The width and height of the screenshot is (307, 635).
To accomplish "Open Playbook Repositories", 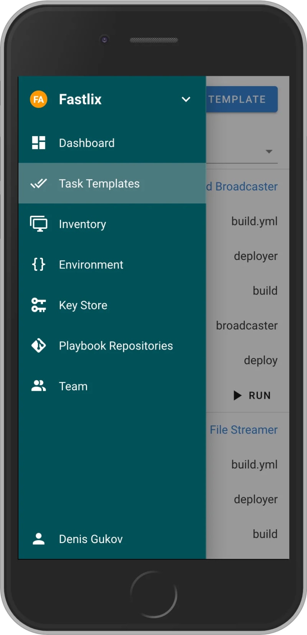I will (x=112, y=345).
